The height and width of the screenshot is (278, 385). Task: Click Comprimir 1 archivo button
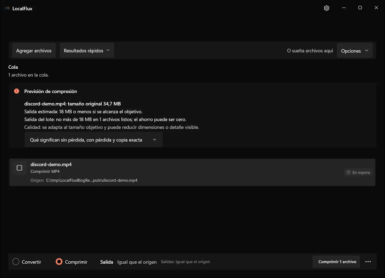click(336, 262)
